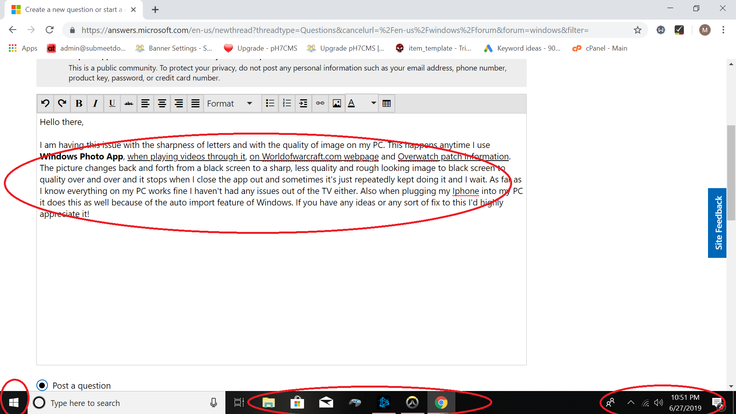Open the admin@submeetdo bookmark
Screen dimensions: 736x414
point(86,48)
